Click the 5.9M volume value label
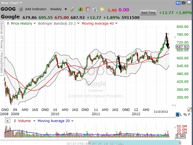Image resolution: width=193 pixels, height=145 pixels. click(180, 136)
